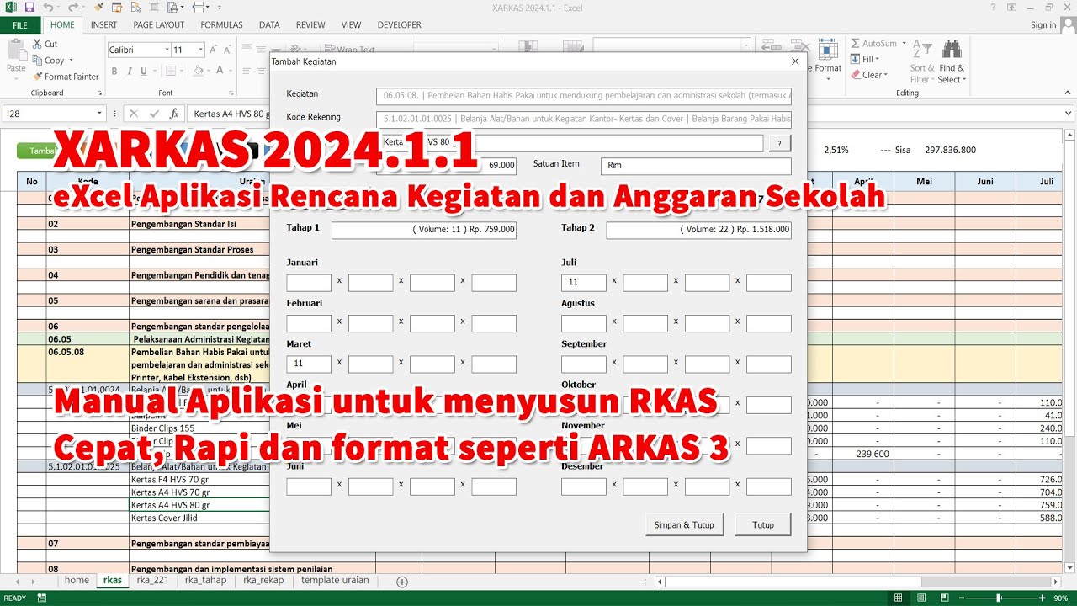Close the Tambah Kegiatan dialog

pos(795,61)
